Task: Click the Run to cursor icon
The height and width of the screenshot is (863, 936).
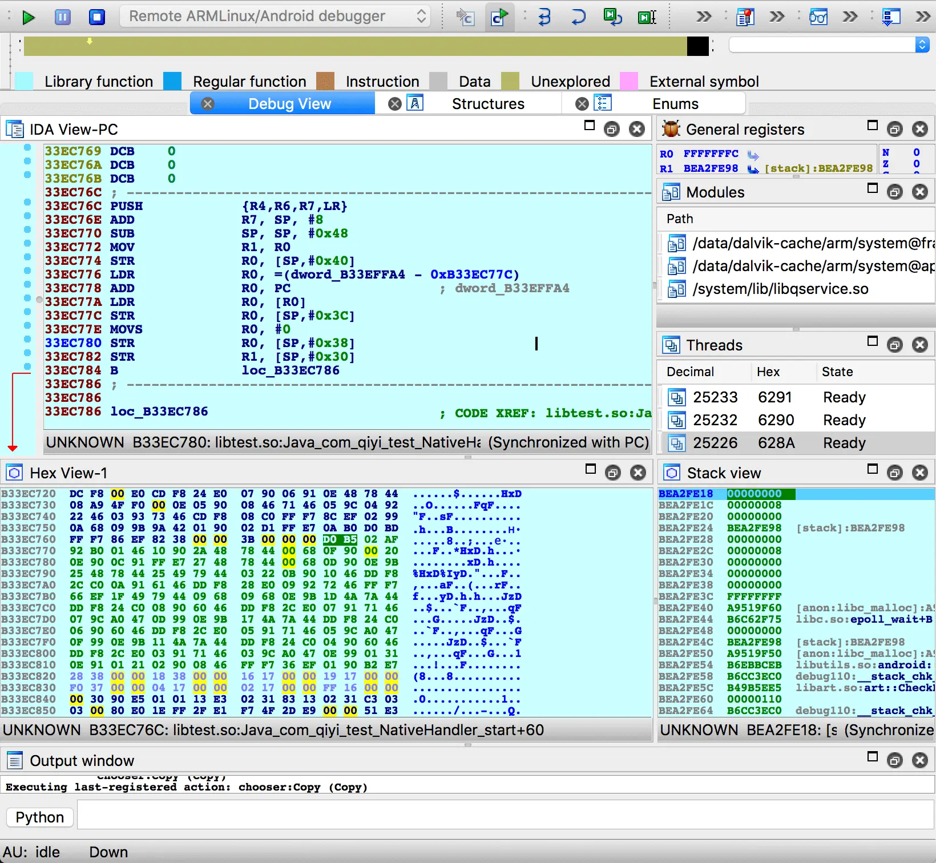Action: (647, 17)
